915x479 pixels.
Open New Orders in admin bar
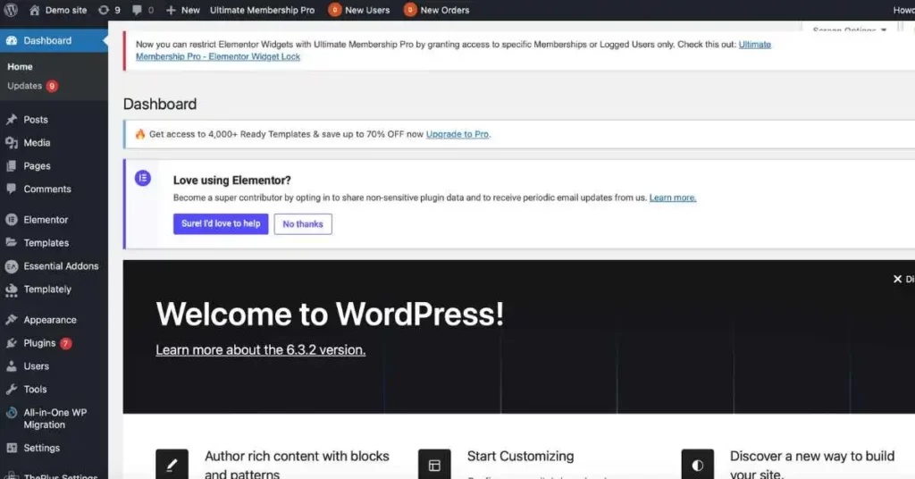[x=445, y=10]
